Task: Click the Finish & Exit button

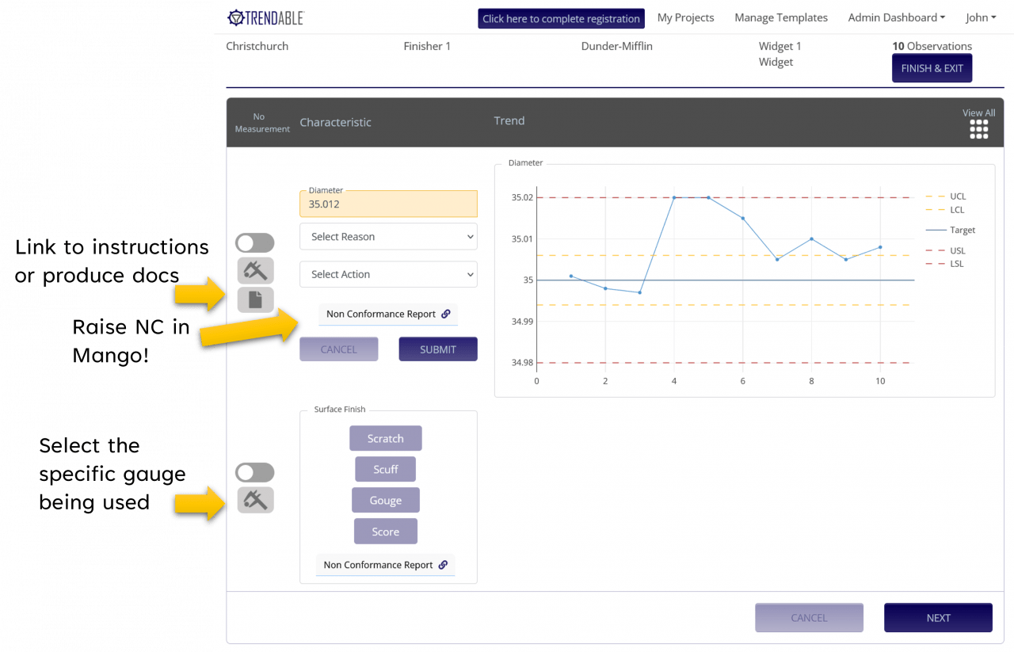Action: (x=932, y=68)
